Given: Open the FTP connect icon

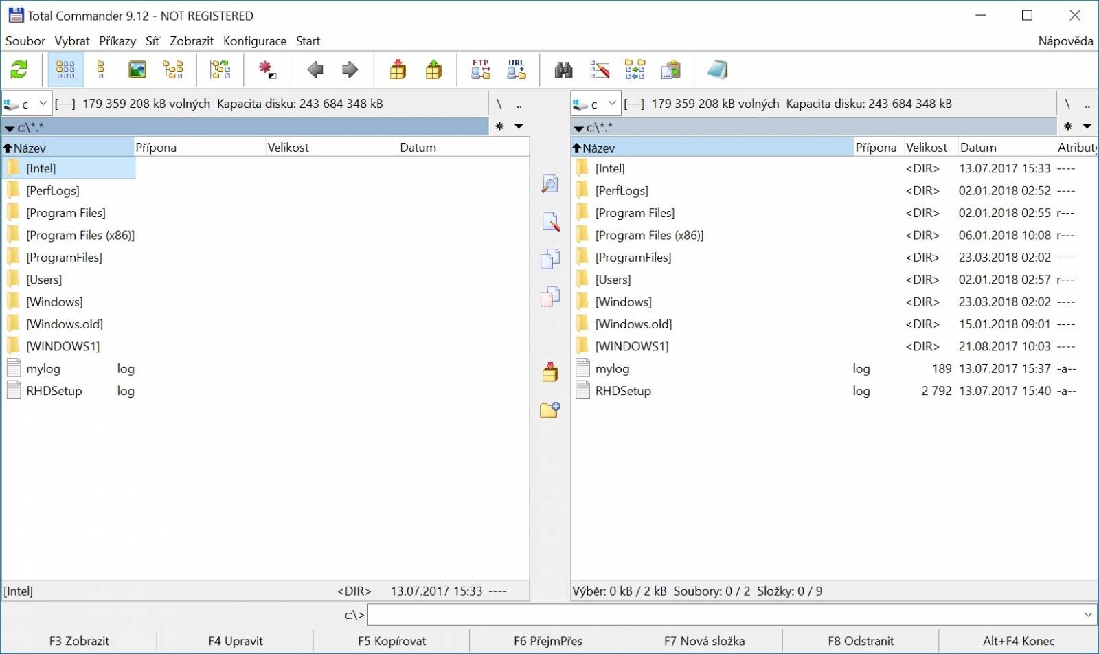Looking at the screenshot, I should tap(481, 69).
